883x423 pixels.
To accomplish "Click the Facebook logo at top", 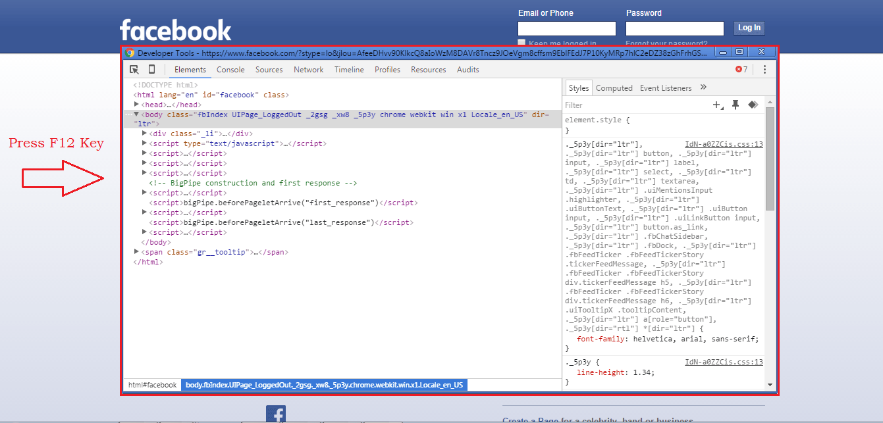I will pyautogui.click(x=175, y=30).
